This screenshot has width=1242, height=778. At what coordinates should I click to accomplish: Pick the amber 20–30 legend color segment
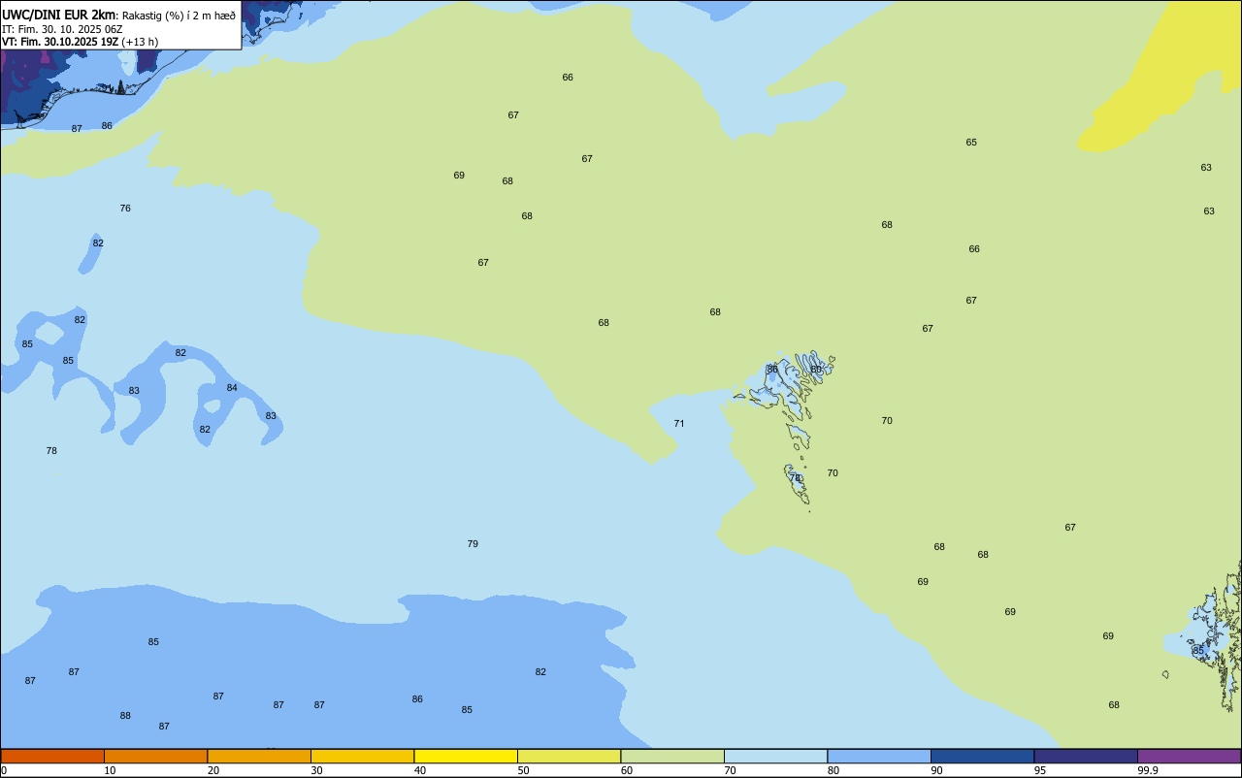pyautogui.click(x=259, y=756)
